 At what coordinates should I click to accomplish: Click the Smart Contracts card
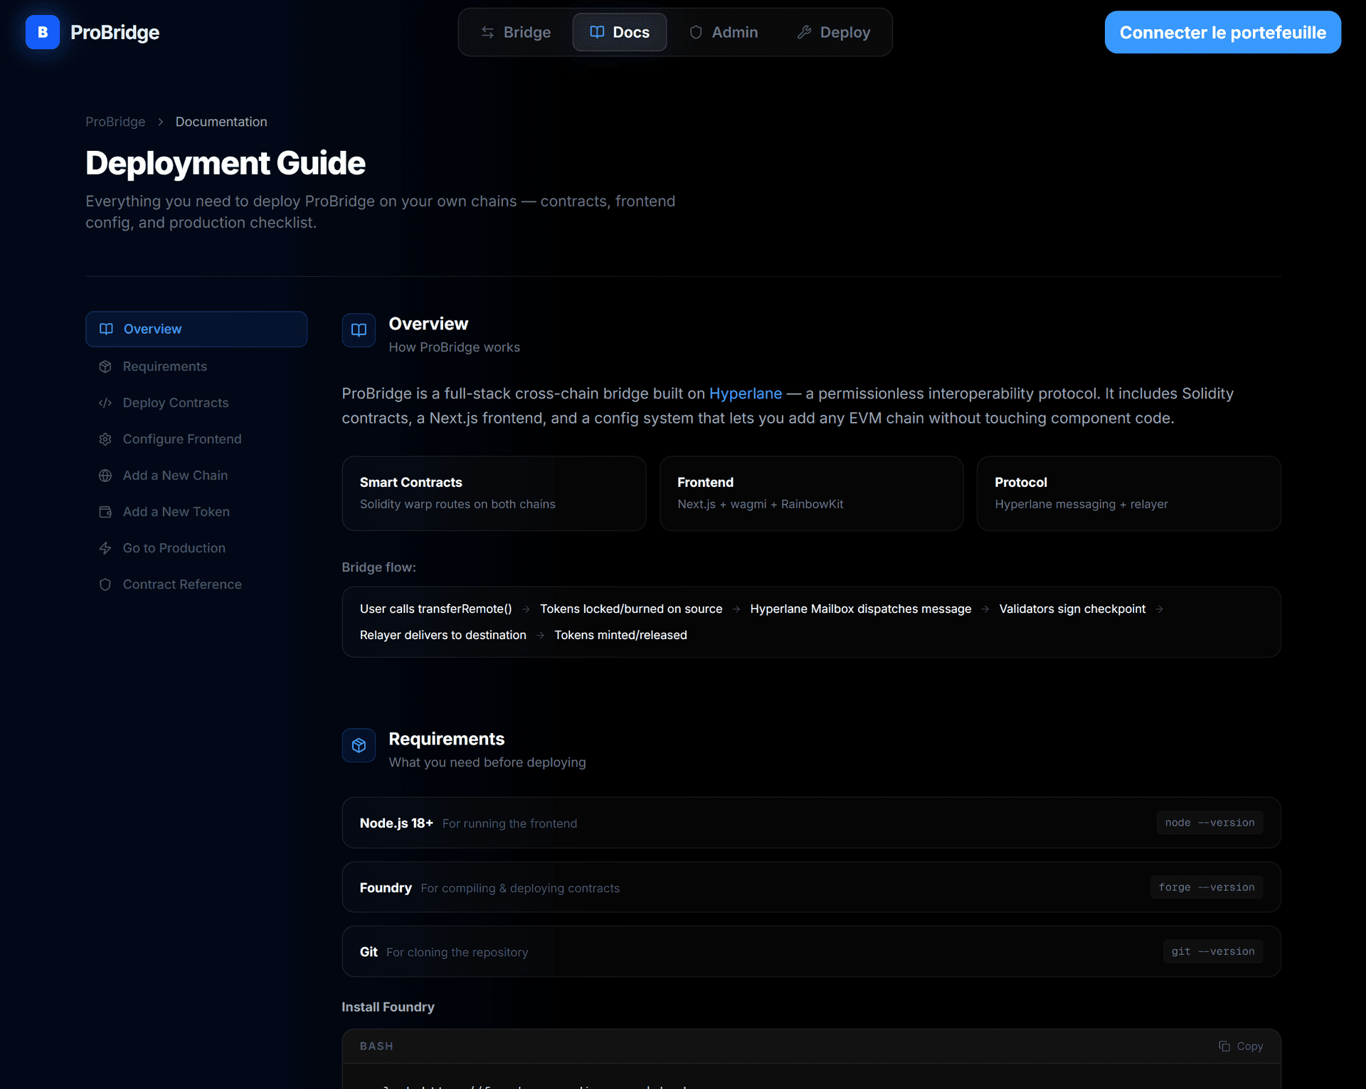tap(494, 493)
